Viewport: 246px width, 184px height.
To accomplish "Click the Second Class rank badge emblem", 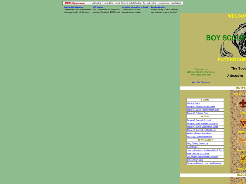I will click(x=242, y=141).
